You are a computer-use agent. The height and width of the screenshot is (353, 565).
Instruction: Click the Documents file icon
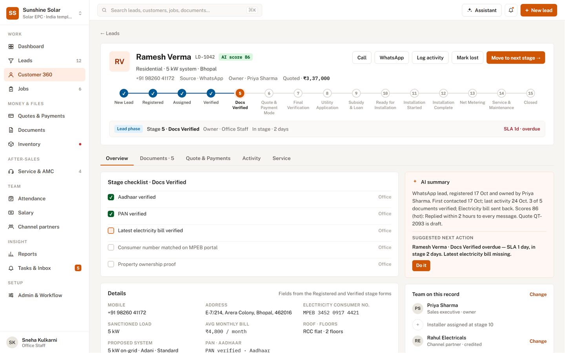coord(11,130)
